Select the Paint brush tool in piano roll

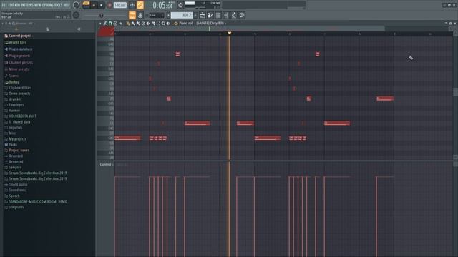(133, 24)
